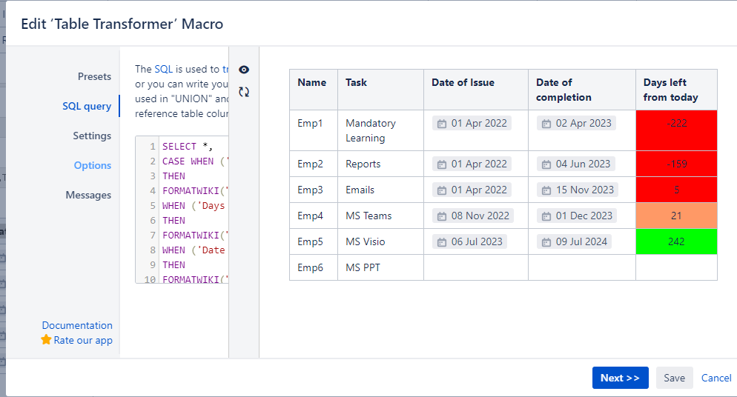Open the Documentation link
The width and height of the screenshot is (737, 397).
[77, 325]
